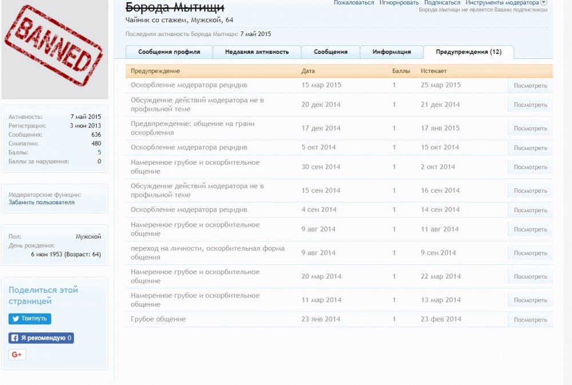Image resolution: width=572 pixels, height=385 pixels.
Task: Click the Ignore user link
Action: coord(399,3)
